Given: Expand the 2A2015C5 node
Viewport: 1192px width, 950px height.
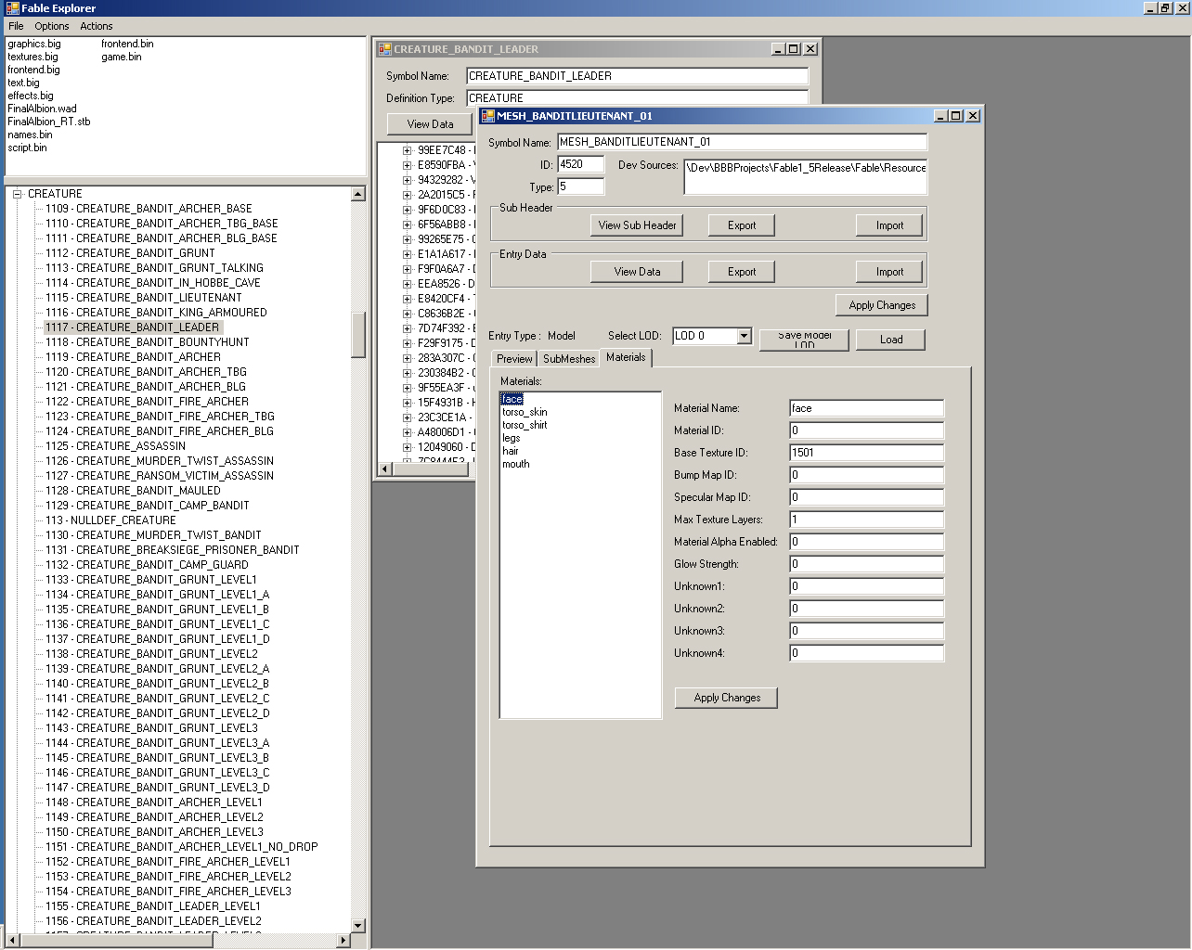Looking at the screenshot, I should [407, 195].
